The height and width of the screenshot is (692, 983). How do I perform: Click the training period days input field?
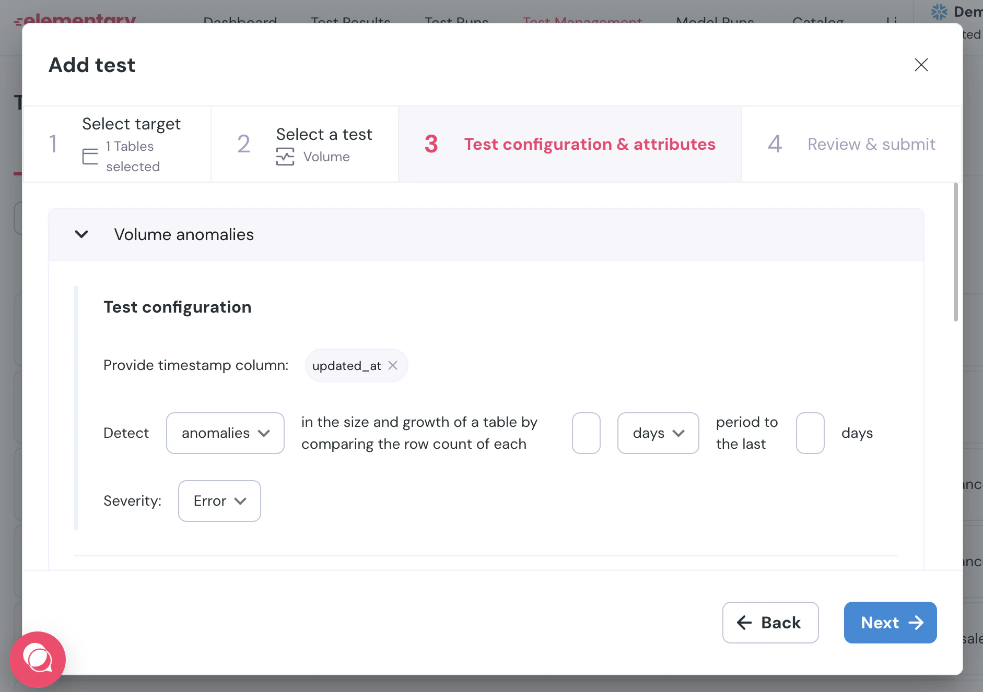pyautogui.click(x=810, y=433)
